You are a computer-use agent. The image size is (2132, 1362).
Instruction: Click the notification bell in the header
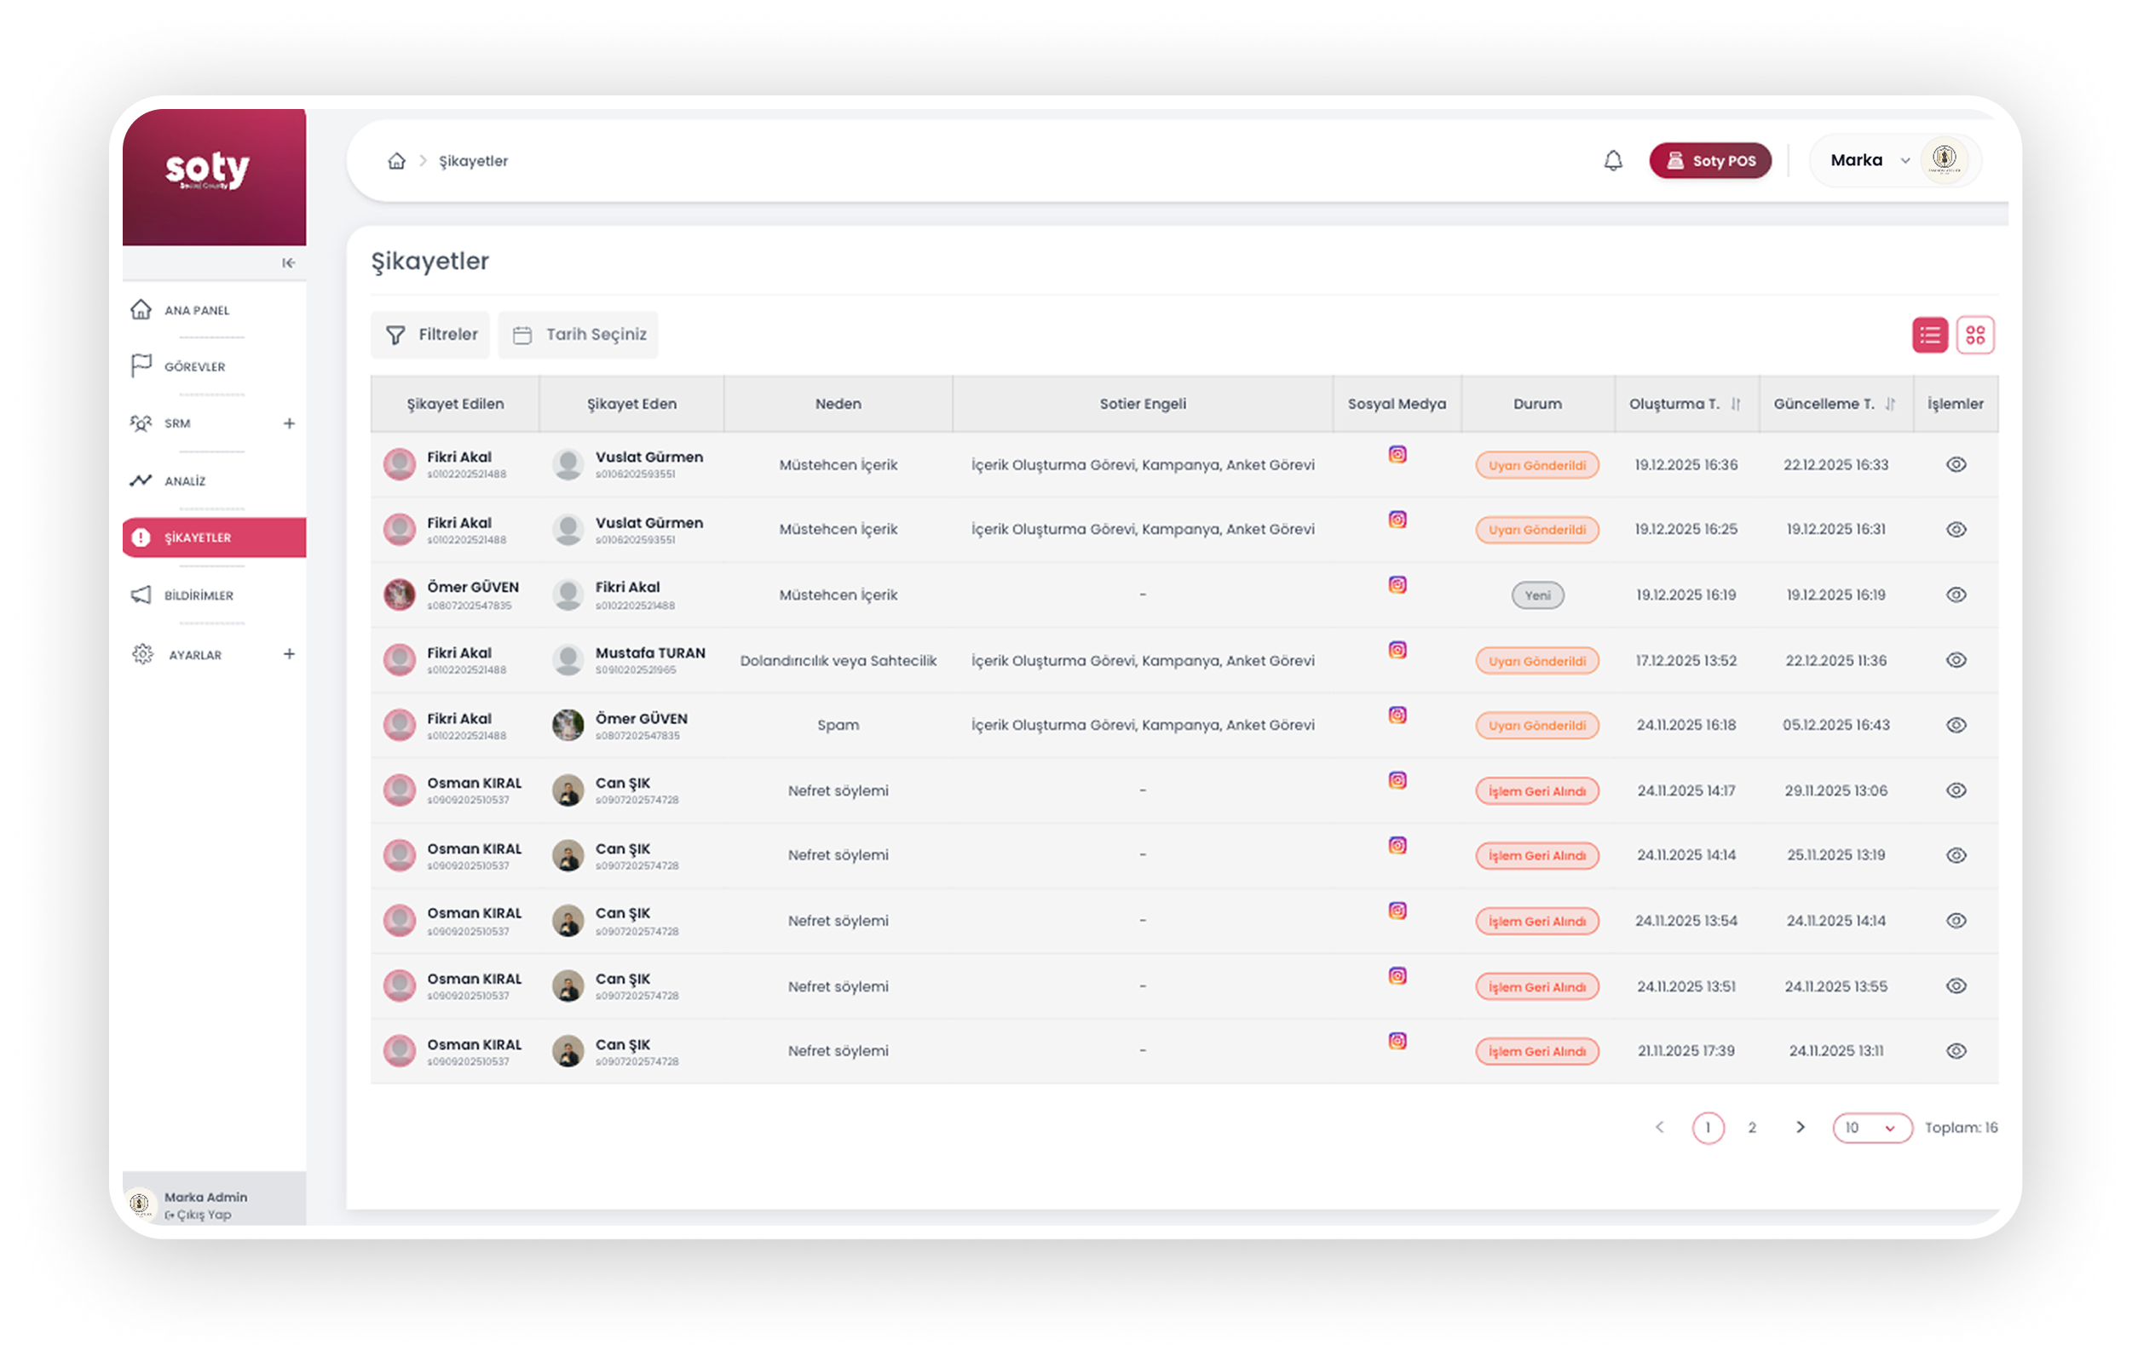(x=1612, y=160)
